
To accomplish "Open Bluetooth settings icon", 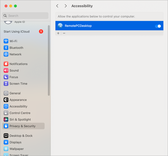I will pyautogui.click(x=6, y=48).
